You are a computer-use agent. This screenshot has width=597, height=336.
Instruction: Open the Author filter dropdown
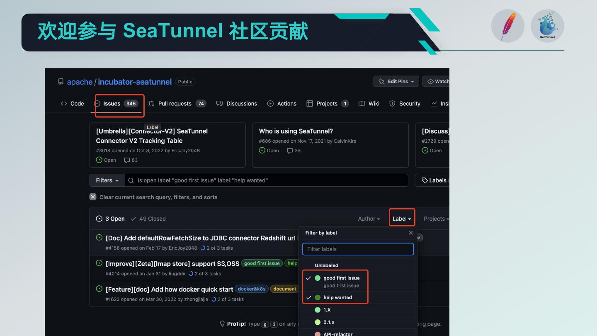click(369, 219)
